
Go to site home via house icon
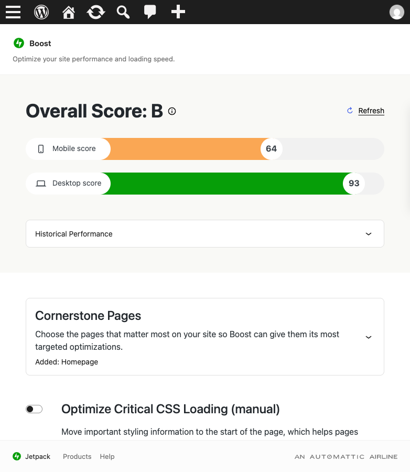click(69, 12)
